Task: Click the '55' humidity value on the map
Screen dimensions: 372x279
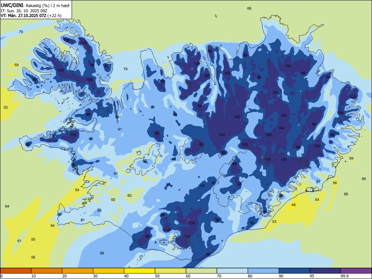Action: coord(33,239)
